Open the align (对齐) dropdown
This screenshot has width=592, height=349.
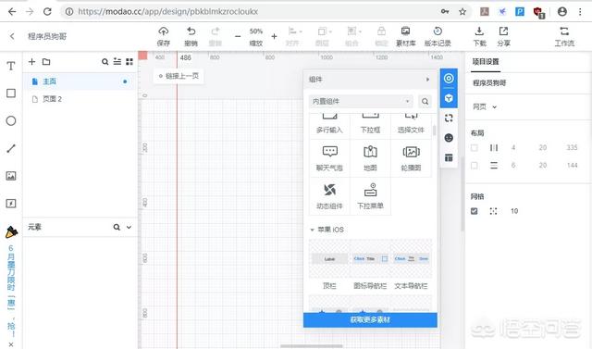tap(294, 36)
